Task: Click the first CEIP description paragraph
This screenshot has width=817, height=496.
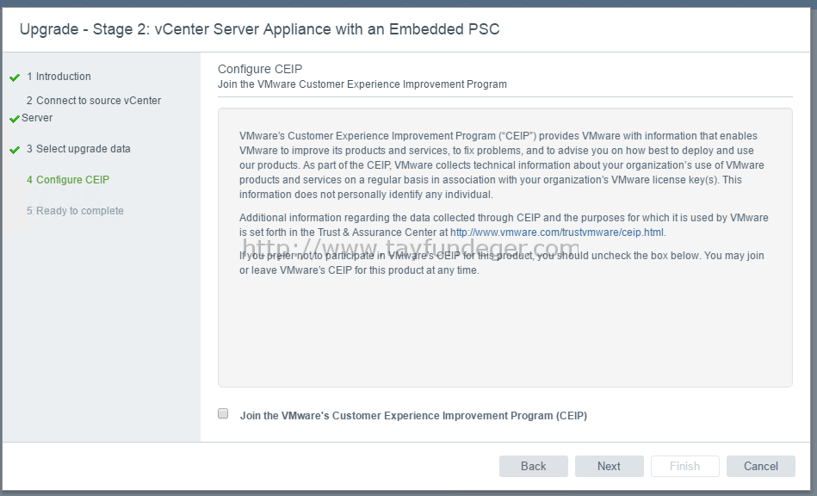Action: pos(503,165)
